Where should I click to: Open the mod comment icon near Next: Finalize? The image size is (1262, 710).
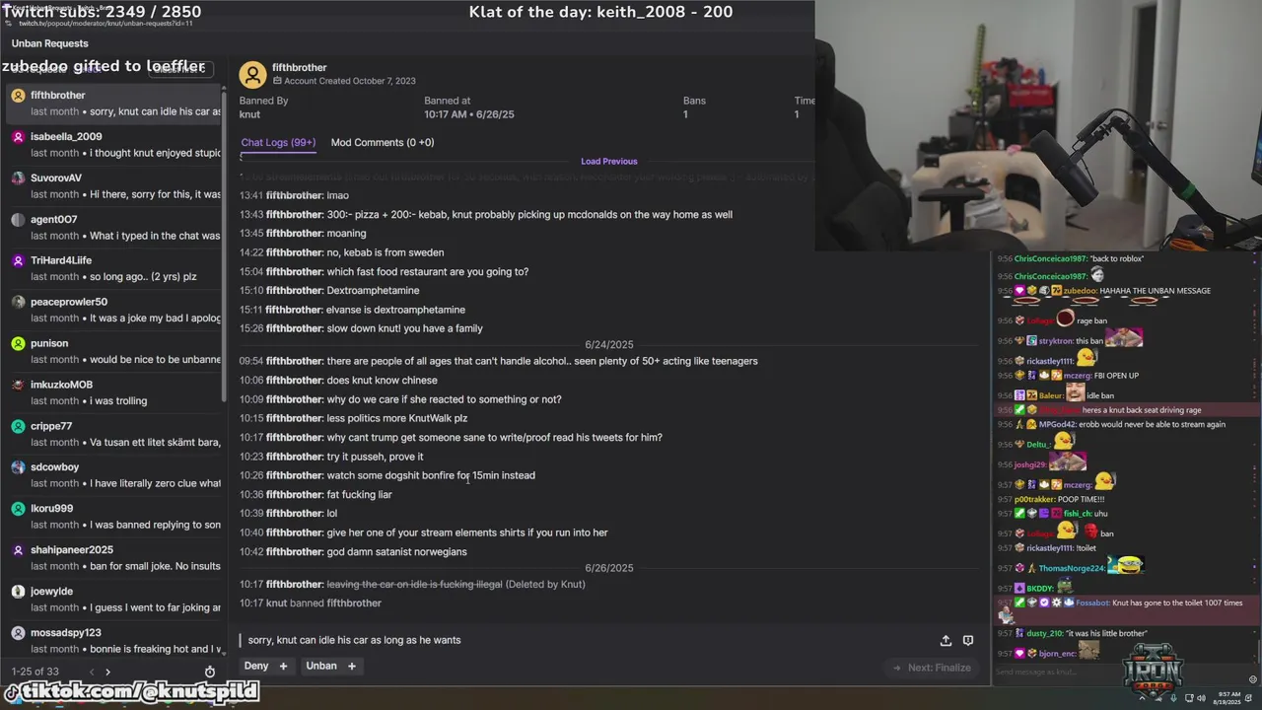968,640
